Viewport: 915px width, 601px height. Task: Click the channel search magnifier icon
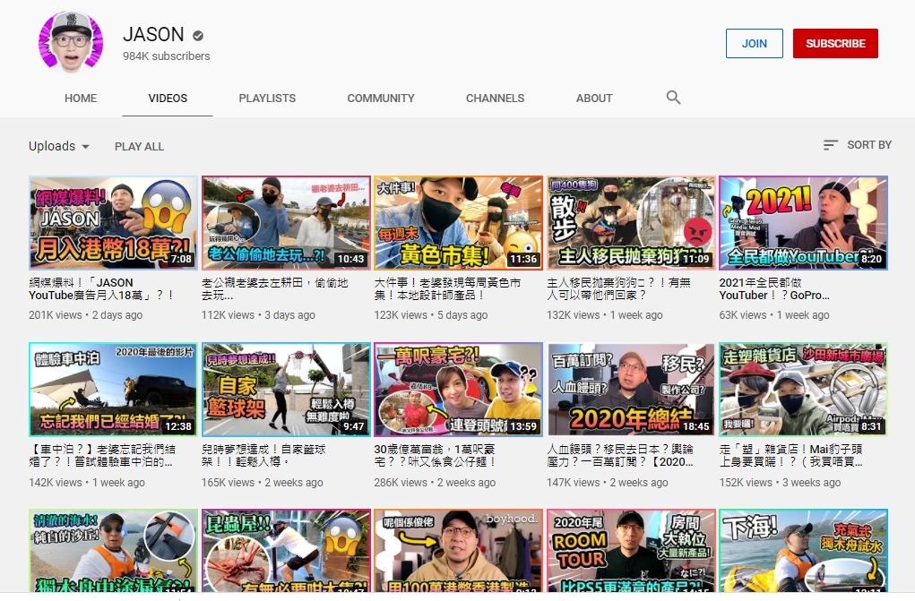point(674,98)
